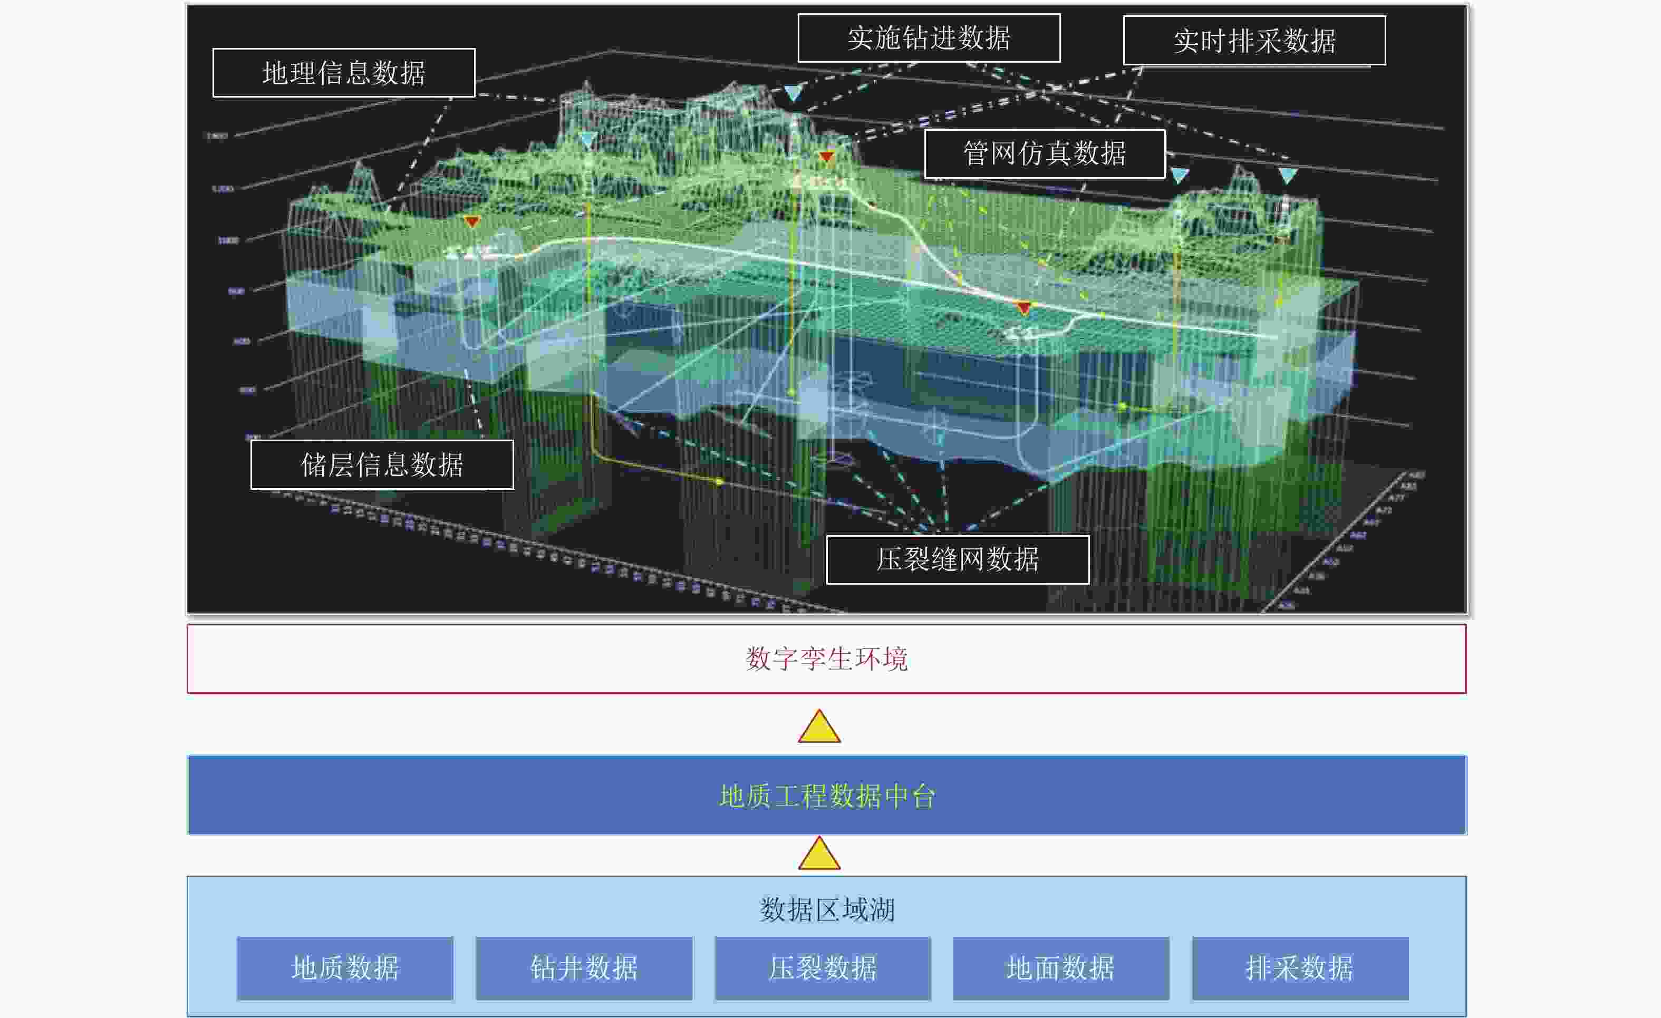Image resolution: width=1661 pixels, height=1018 pixels.
Task: Open the 地质数据 block
Action: 345,968
